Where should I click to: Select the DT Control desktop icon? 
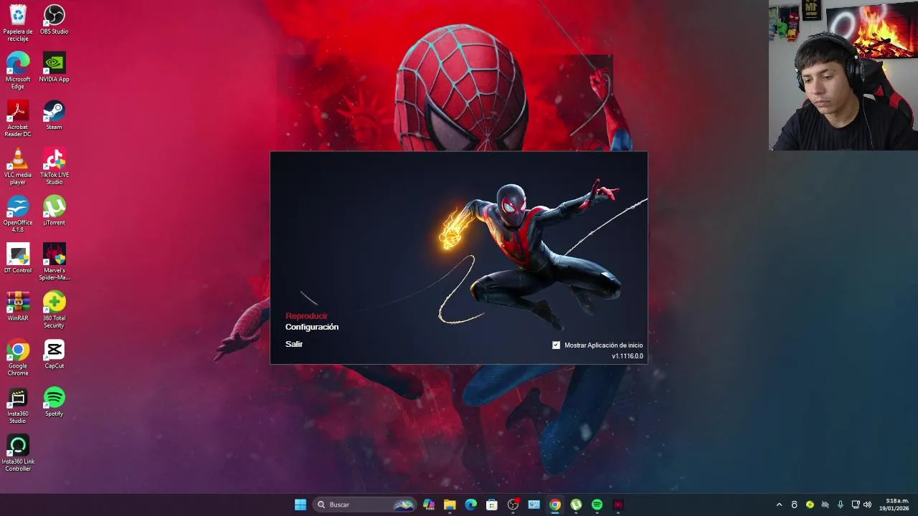18,259
